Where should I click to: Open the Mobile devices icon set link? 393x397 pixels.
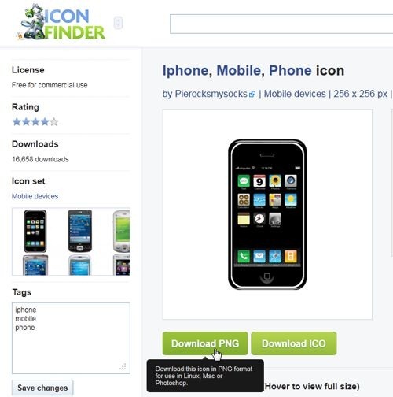[35, 196]
